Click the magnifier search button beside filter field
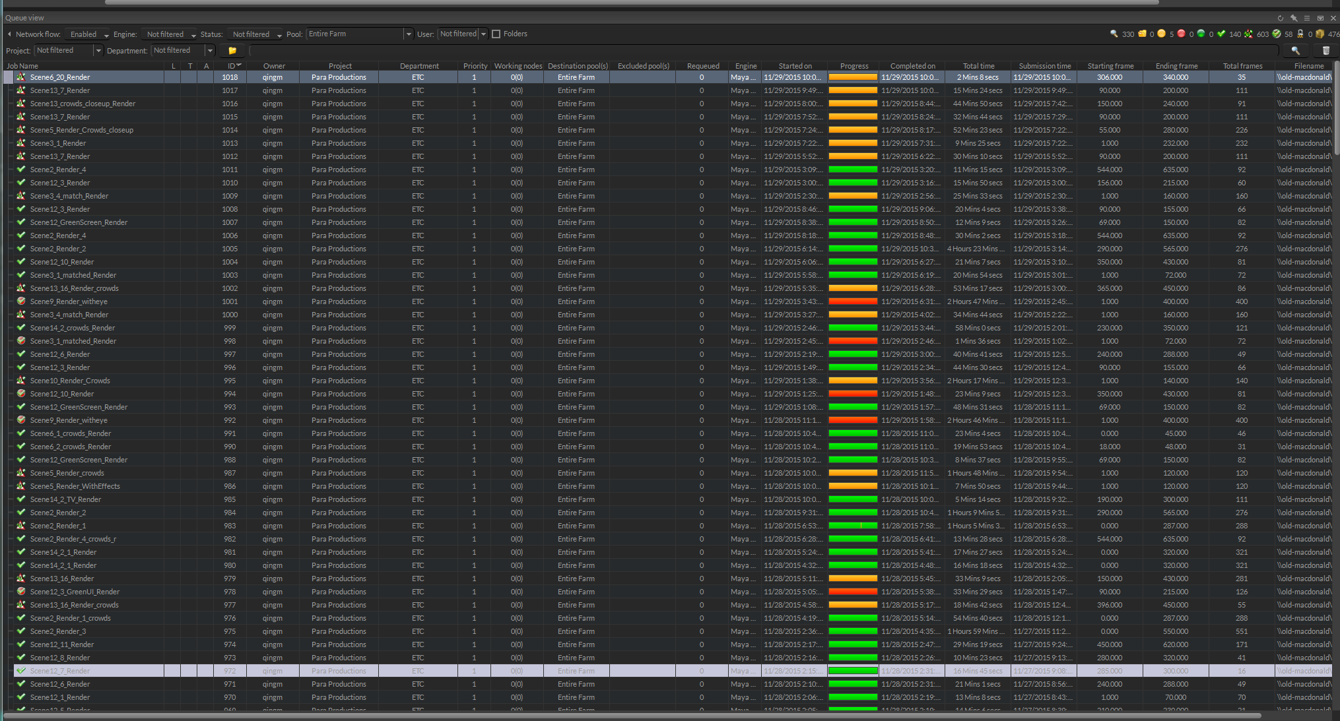 pyautogui.click(x=1296, y=50)
